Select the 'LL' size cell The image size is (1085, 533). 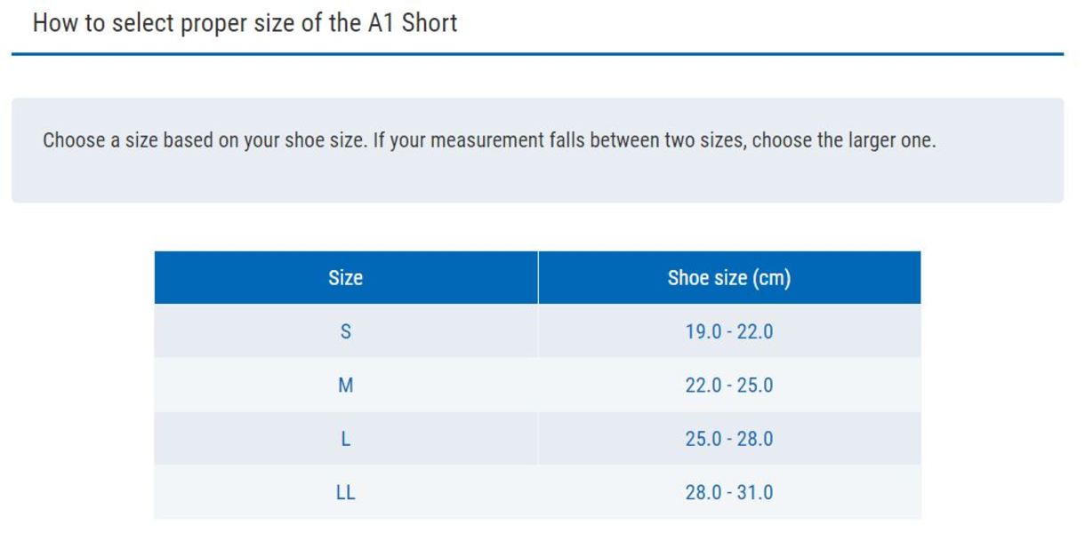[x=345, y=492]
